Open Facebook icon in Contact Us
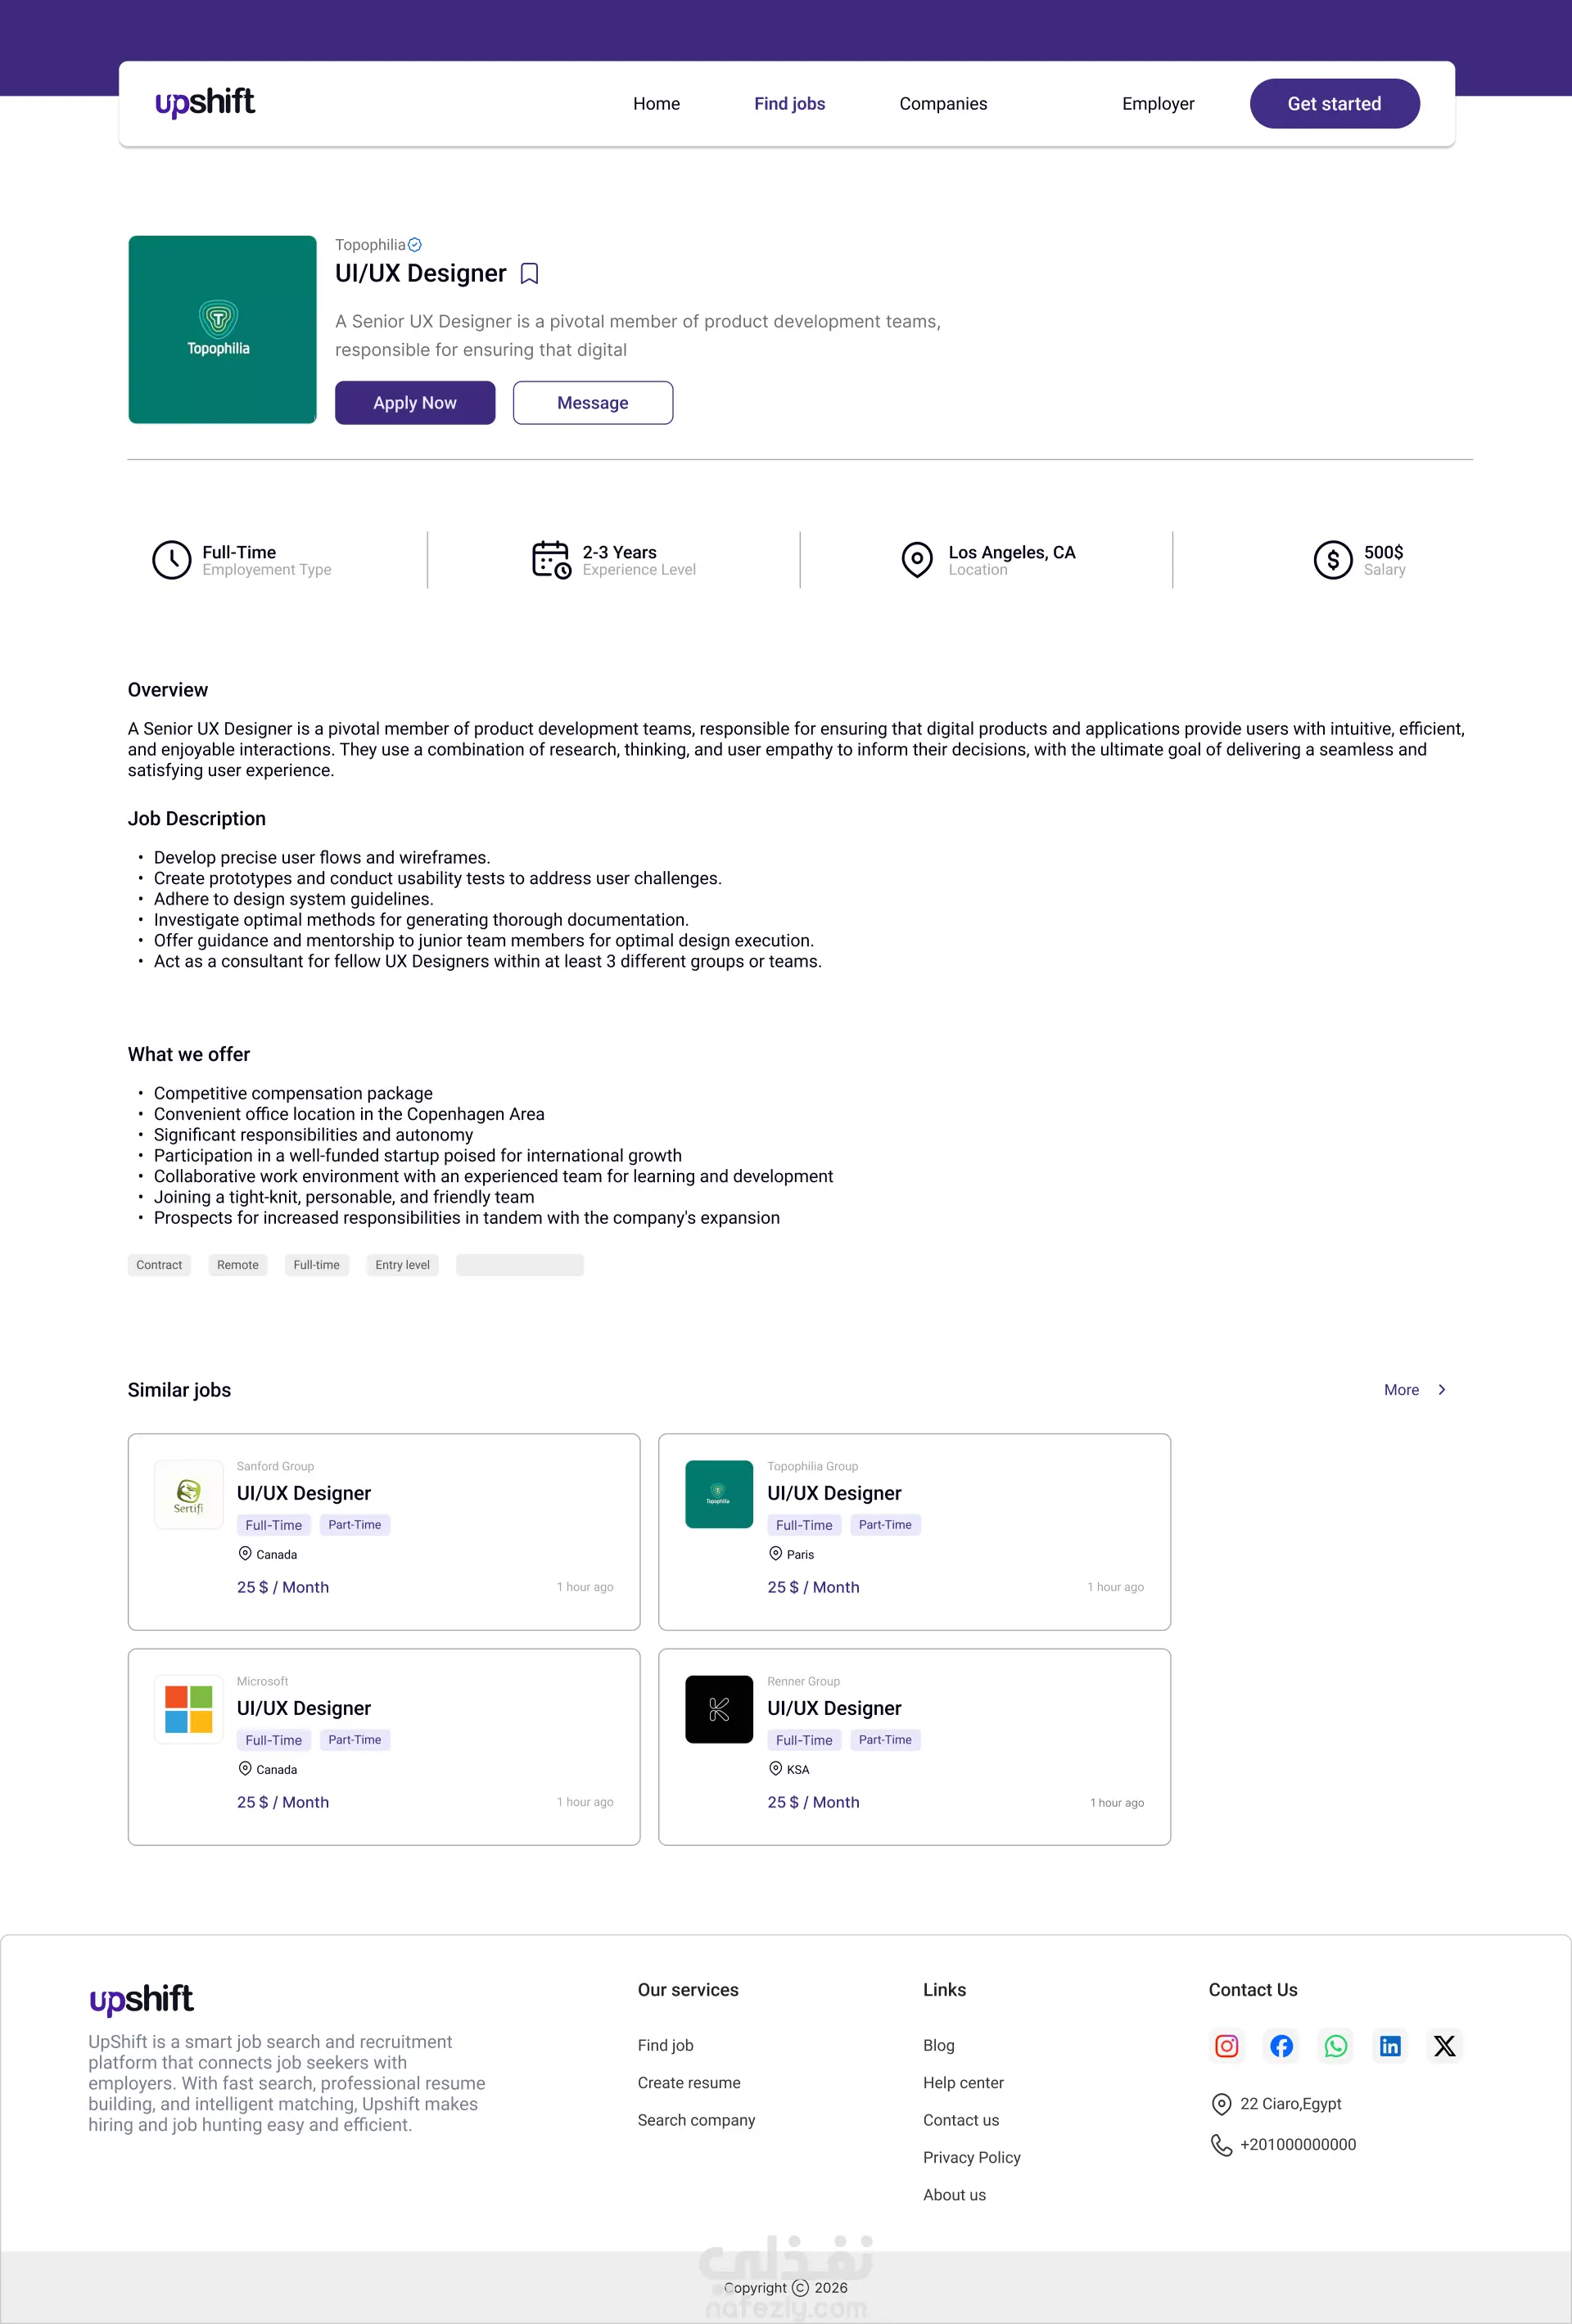Screen dimensions: 1572x2324 click(x=1281, y=2046)
